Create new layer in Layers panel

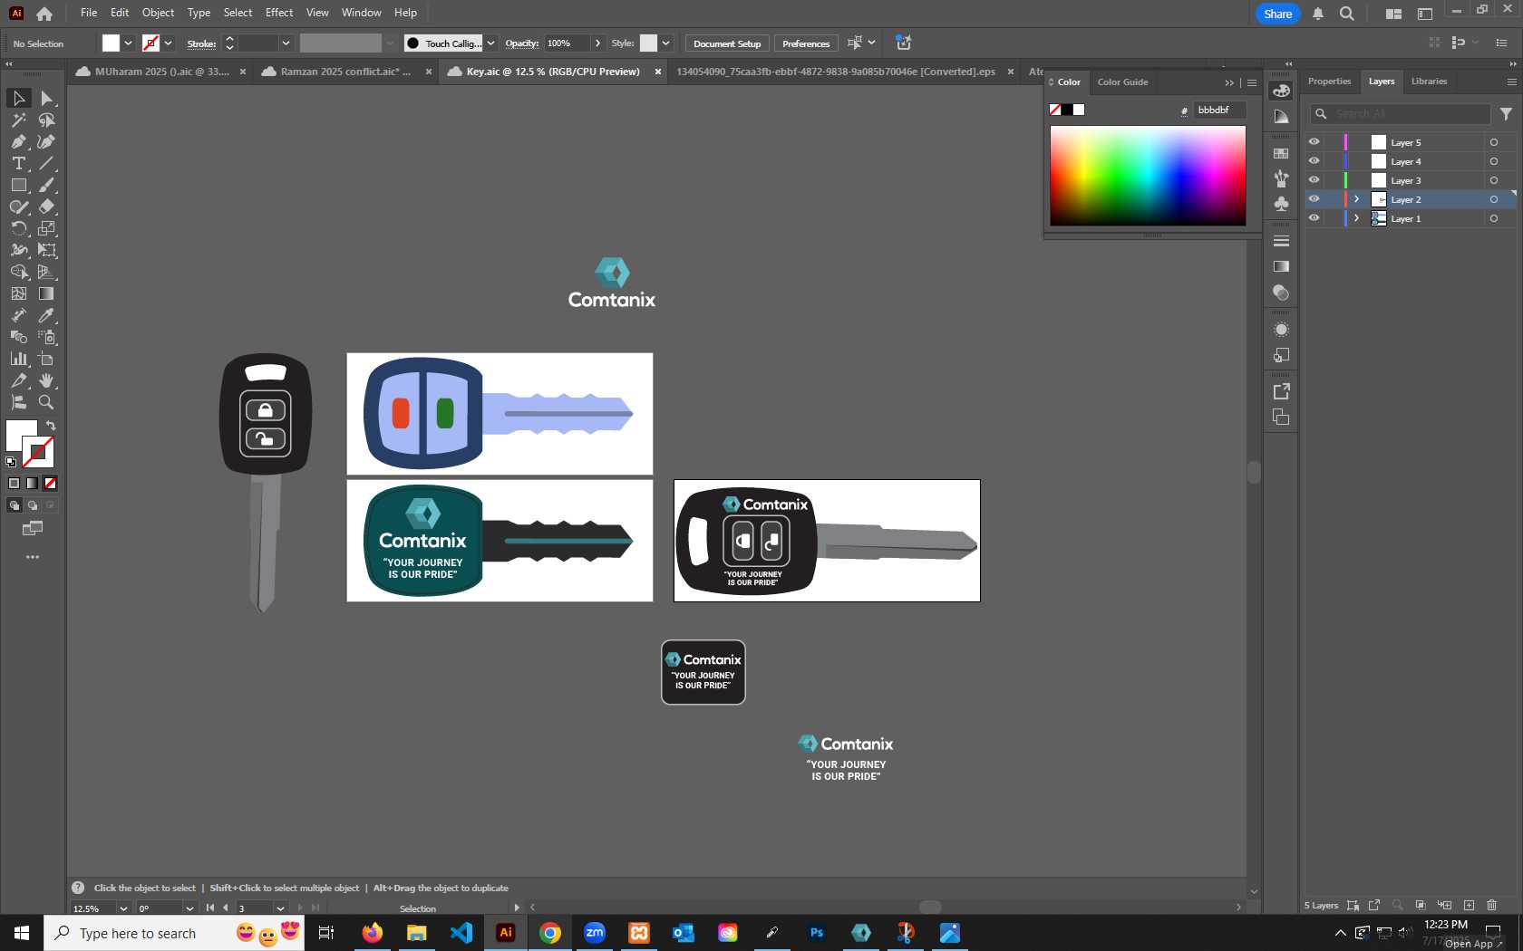click(1469, 905)
